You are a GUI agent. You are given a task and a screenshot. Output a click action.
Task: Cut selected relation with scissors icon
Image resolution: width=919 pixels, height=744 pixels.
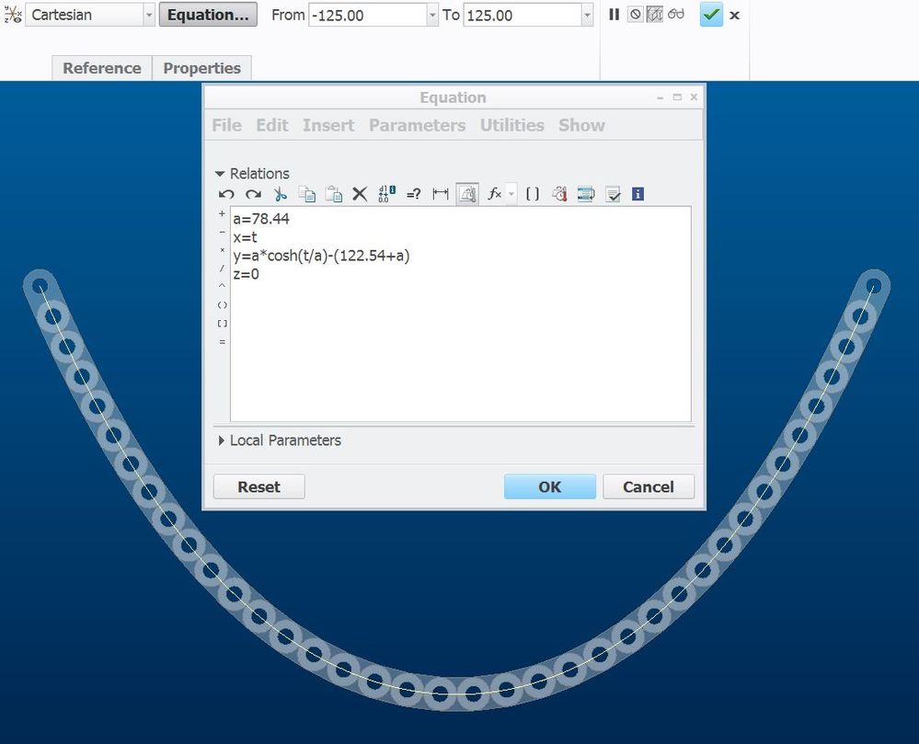[281, 194]
